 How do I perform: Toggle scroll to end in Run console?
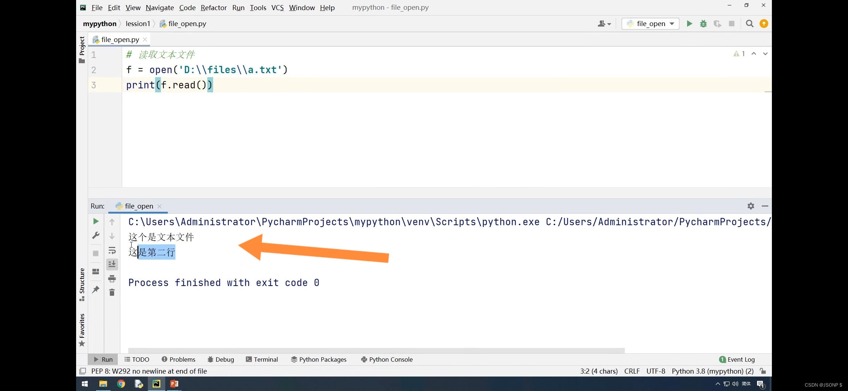112,264
